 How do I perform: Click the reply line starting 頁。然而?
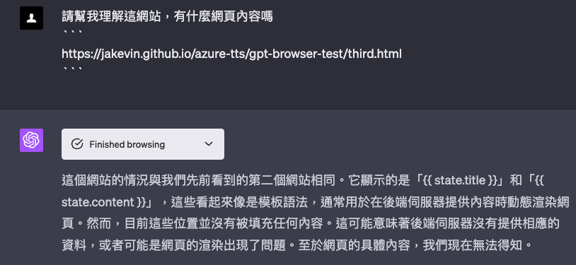pos(311,223)
